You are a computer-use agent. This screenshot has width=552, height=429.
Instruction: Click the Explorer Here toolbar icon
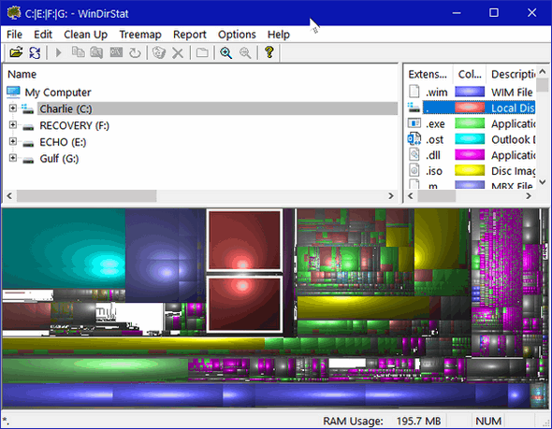point(96,52)
